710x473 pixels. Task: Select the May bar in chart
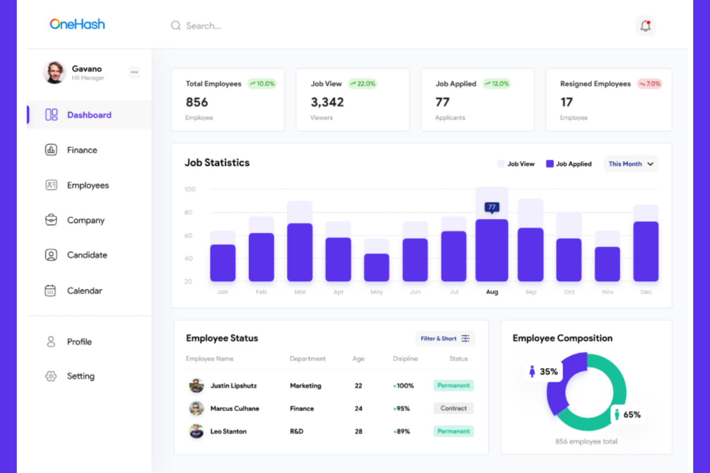377,267
